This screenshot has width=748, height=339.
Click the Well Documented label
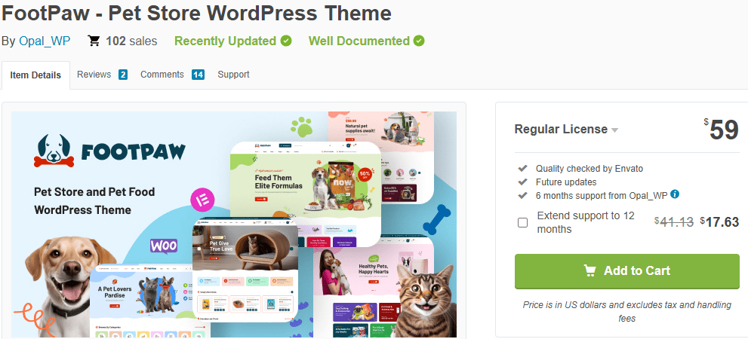359,41
